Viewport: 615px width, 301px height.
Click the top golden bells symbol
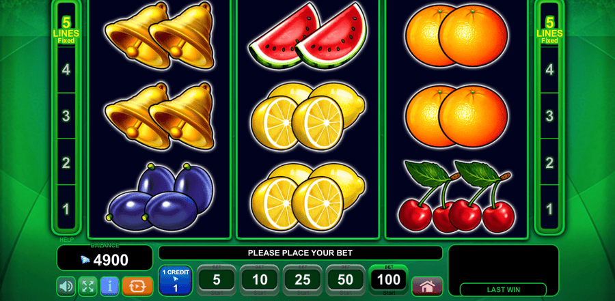[x=159, y=35]
